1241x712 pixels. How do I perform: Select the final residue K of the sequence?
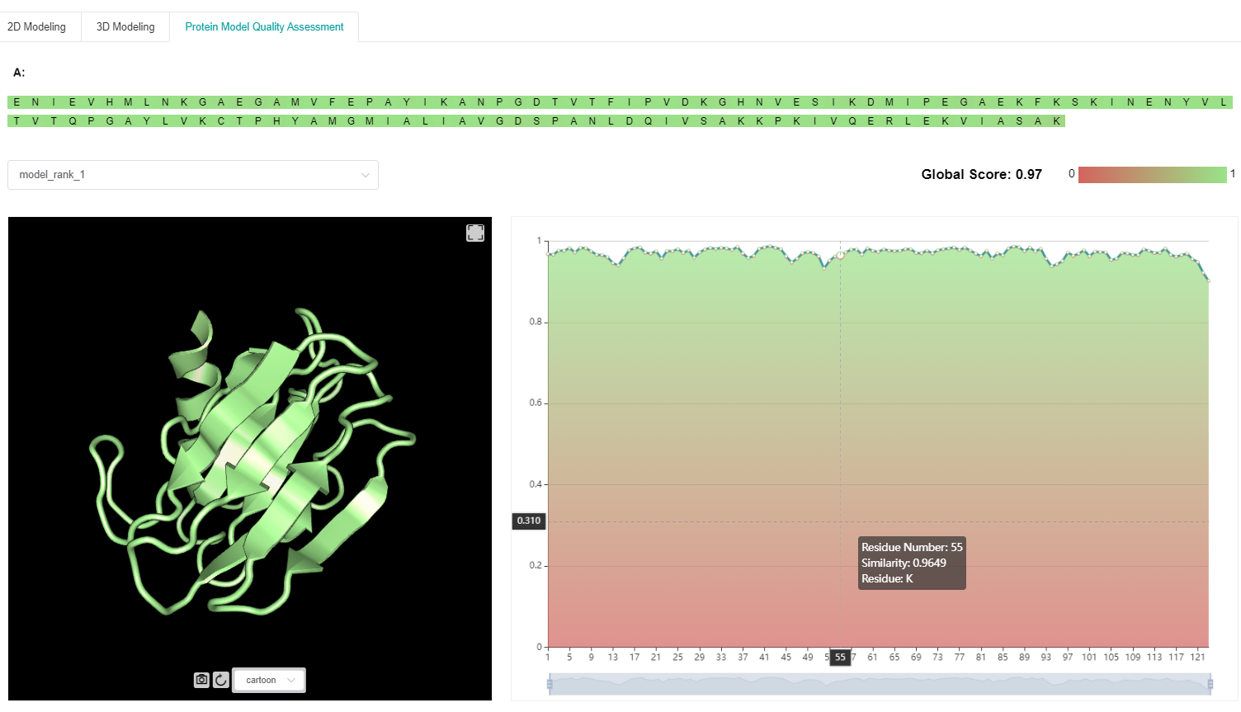1056,121
